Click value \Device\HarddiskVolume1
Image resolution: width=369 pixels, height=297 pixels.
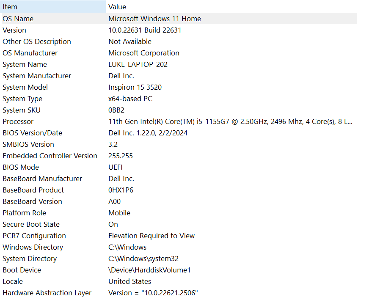tap(149, 270)
